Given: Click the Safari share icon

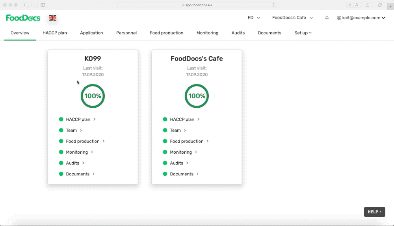Looking at the screenshot, I should click(368, 5).
